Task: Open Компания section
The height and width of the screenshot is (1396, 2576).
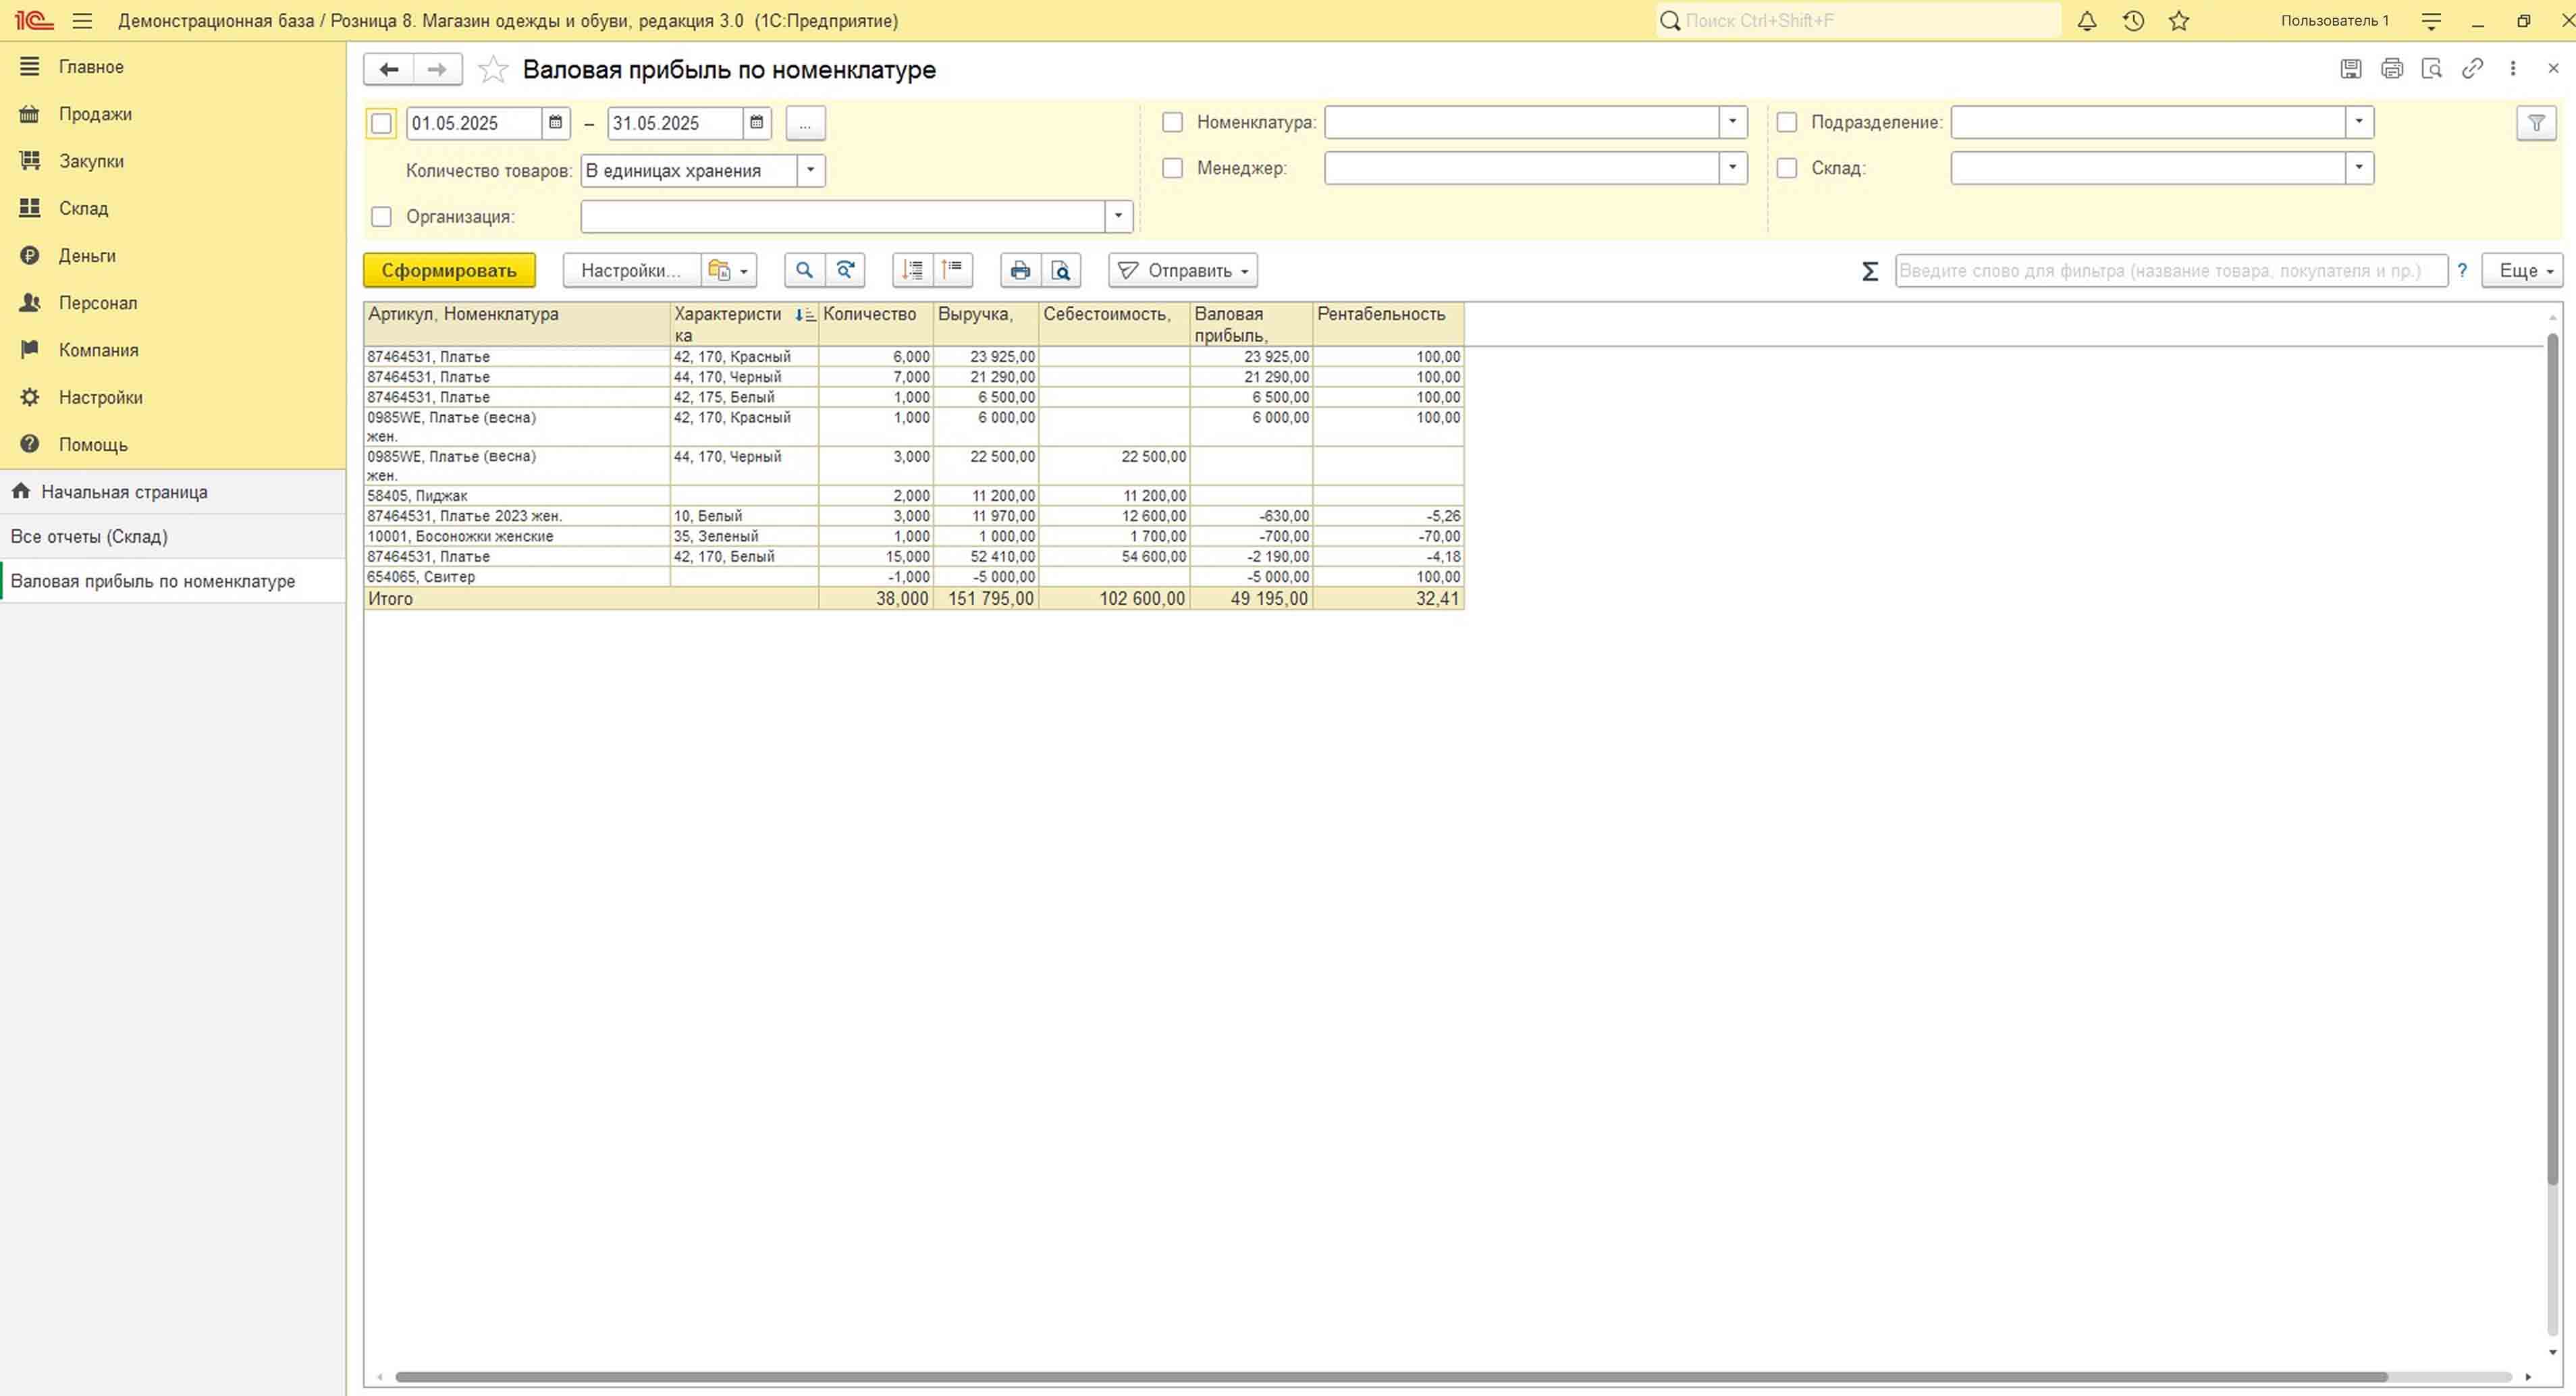Action: click(x=172, y=350)
